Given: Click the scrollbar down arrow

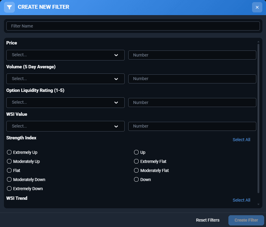Looking at the screenshot, I should coord(258,204).
